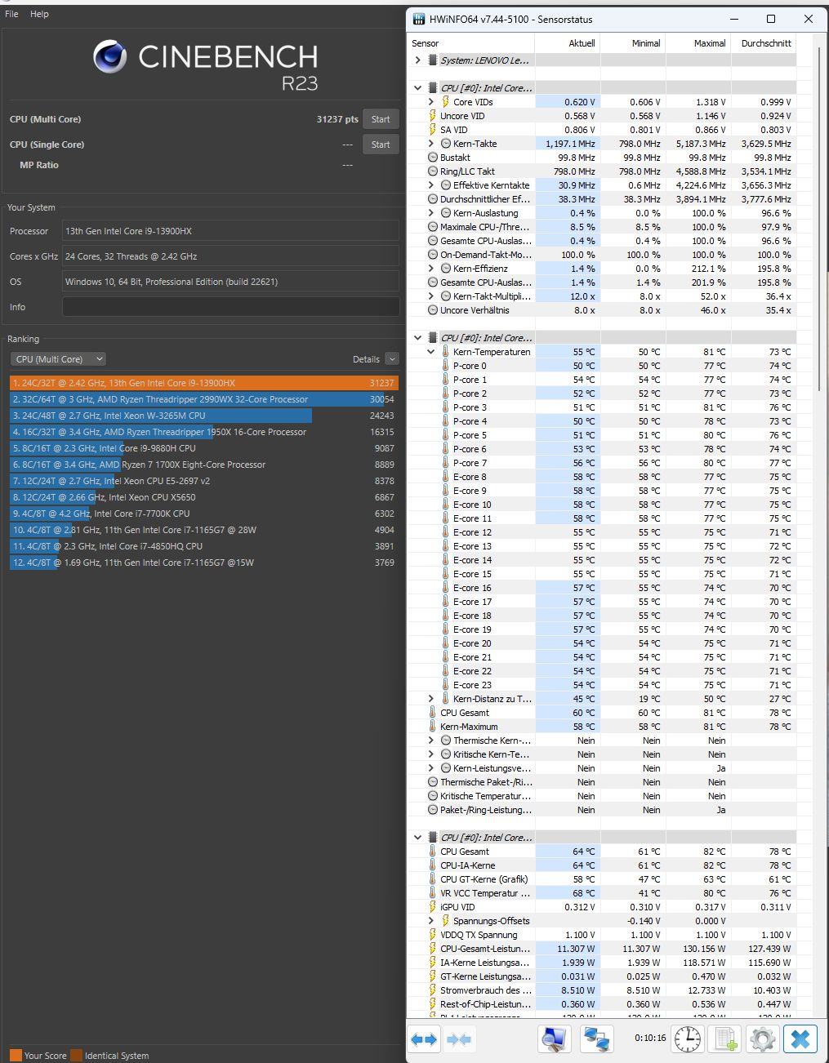Expand the Kern-Takte row
The image size is (829, 1063).
431,144
